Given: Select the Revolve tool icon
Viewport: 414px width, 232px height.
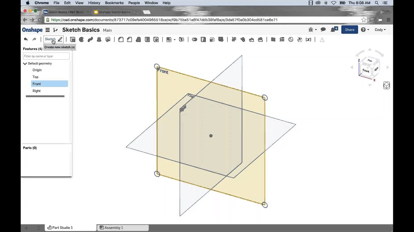Looking at the screenshot, I should click(82, 40).
